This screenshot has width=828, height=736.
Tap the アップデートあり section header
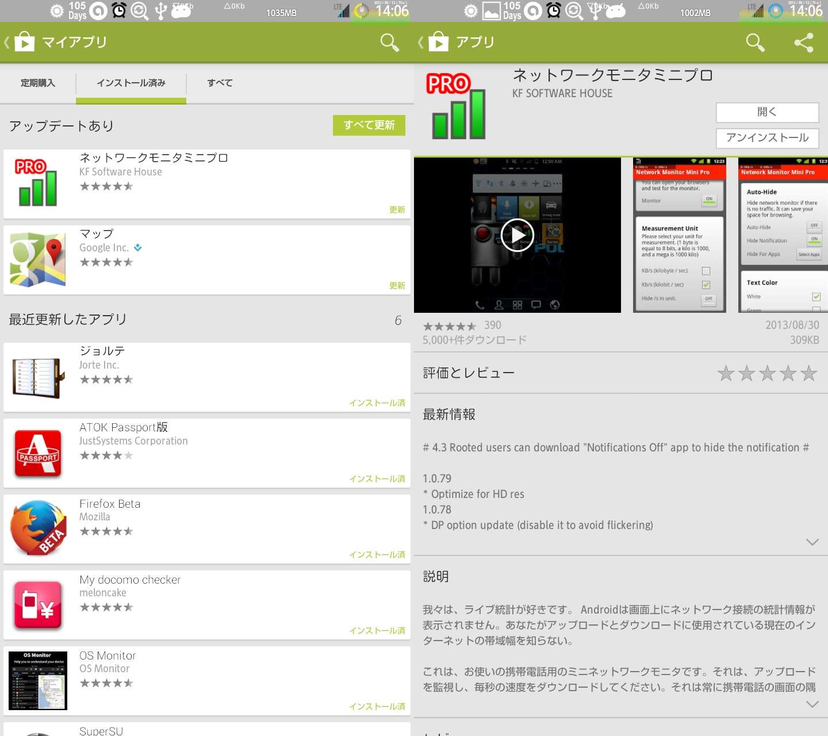coord(62,126)
